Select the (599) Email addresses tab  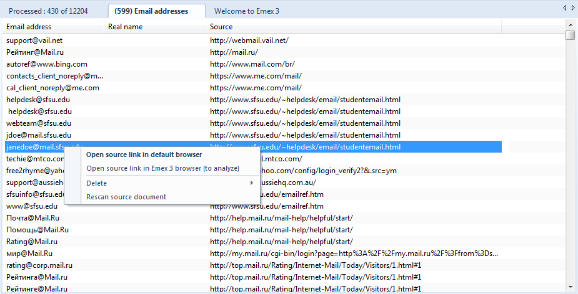(x=156, y=11)
